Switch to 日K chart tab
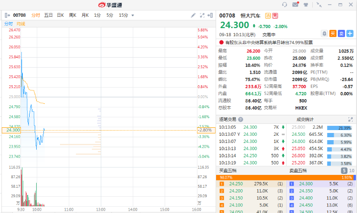This screenshot has width=357, height=213. tap(60, 15)
